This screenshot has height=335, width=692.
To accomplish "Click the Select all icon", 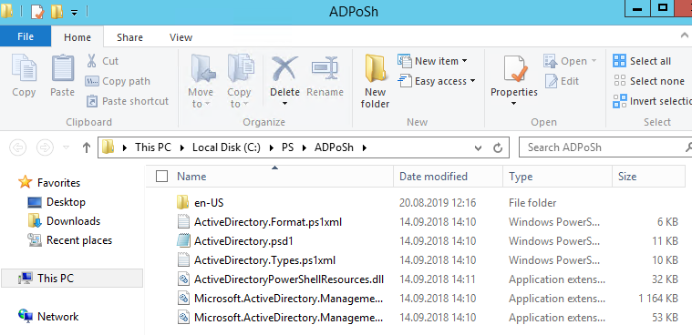I will click(x=619, y=61).
